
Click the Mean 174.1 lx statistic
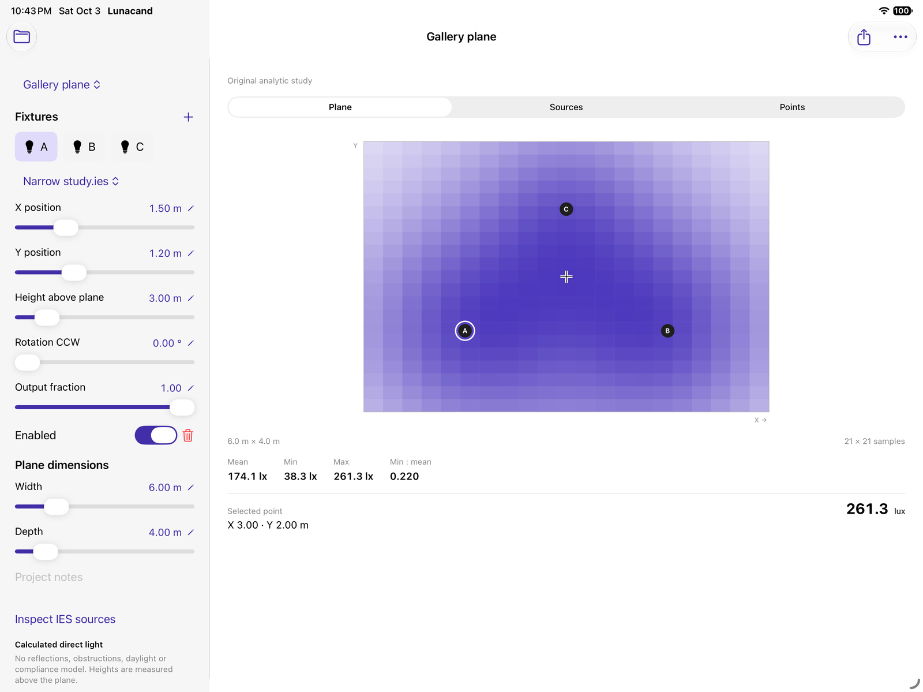247,470
